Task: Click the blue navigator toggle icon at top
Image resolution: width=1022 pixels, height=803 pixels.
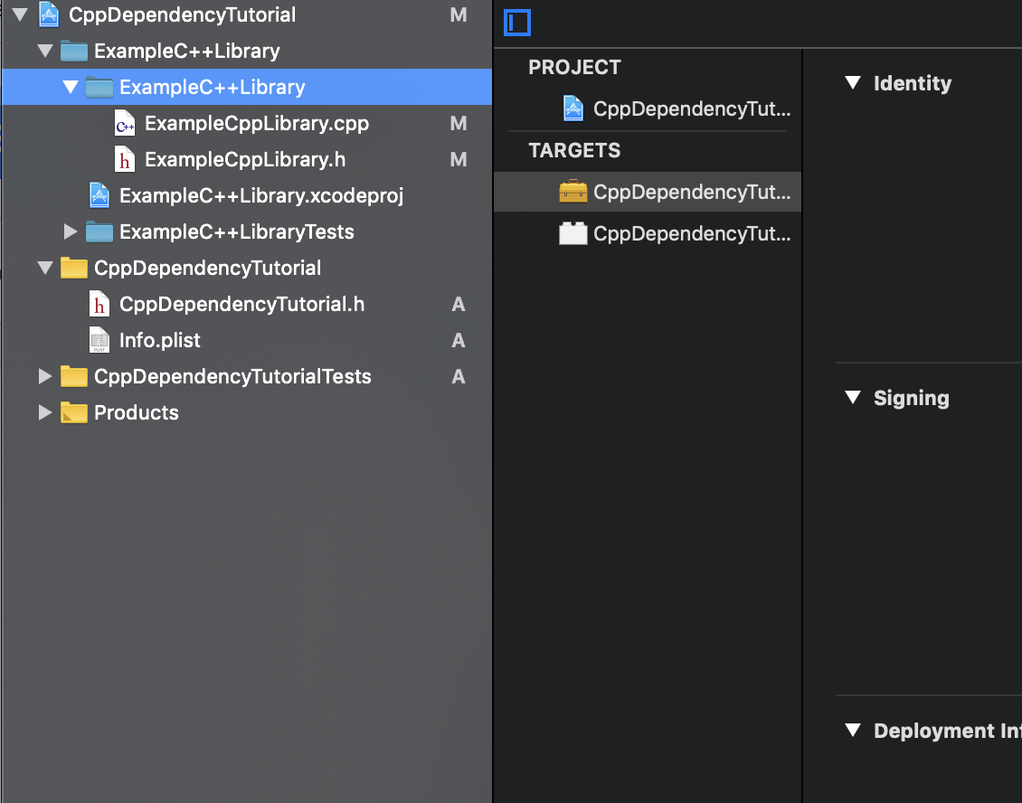Action: [x=517, y=23]
